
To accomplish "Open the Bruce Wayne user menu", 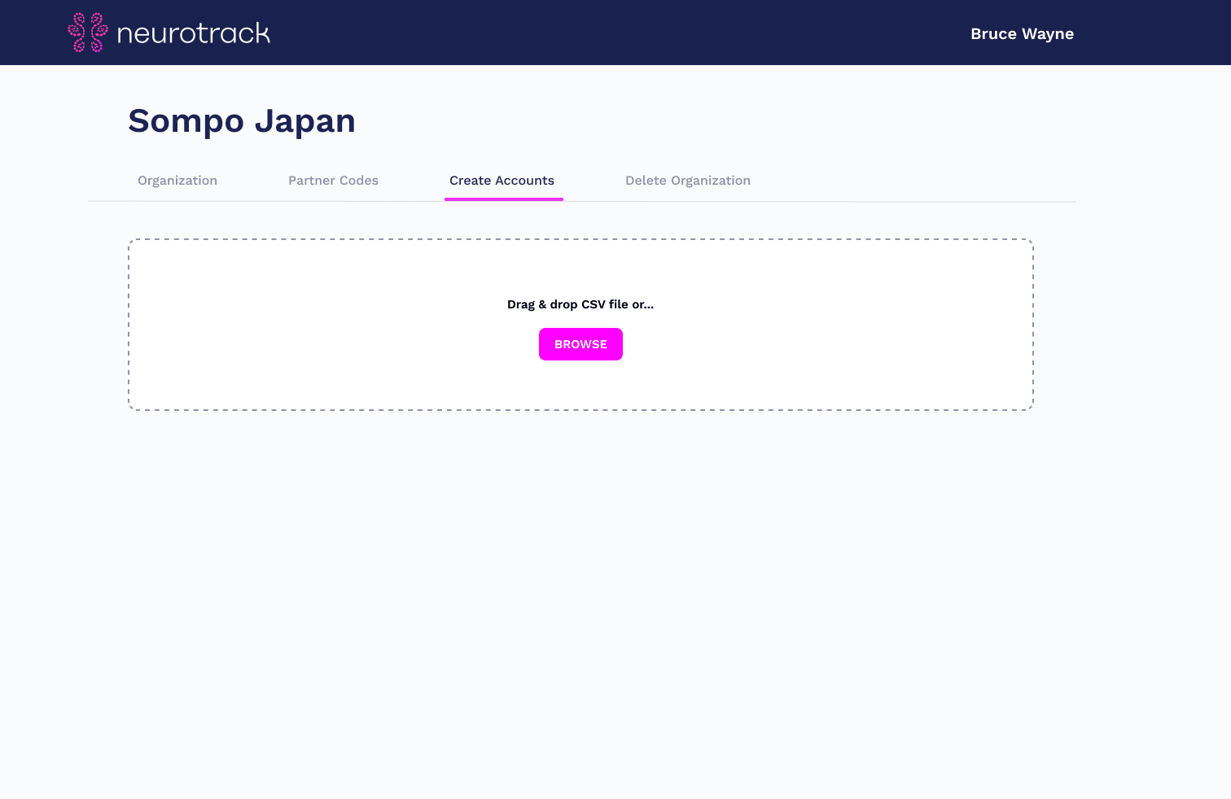I will [1022, 33].
